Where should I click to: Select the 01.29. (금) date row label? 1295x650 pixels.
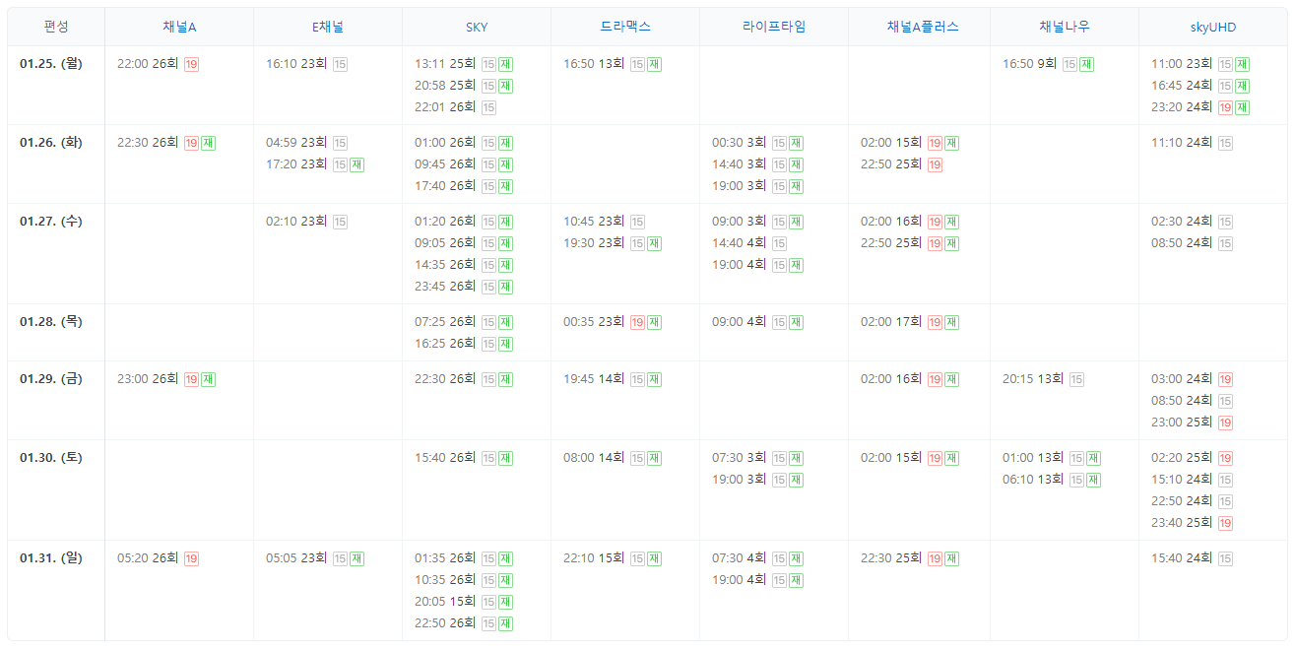click(51, 379)
